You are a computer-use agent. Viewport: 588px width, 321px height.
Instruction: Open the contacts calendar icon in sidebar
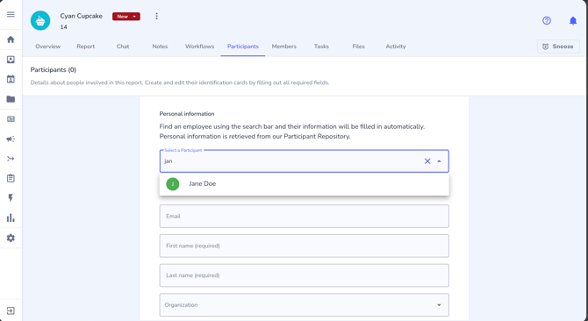(11, 79)
